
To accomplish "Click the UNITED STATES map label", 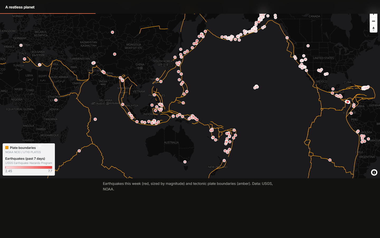I will [x=324, y=58].
